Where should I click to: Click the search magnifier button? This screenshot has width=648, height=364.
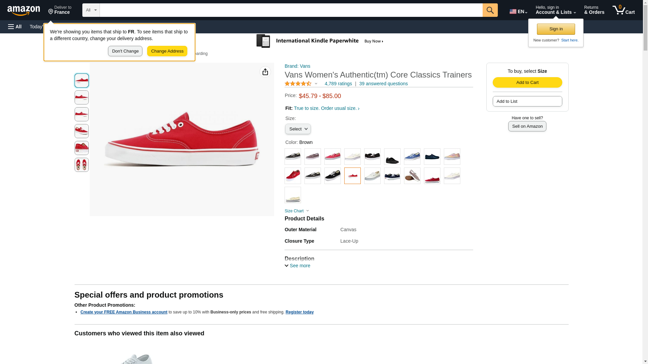pos(490,10)
